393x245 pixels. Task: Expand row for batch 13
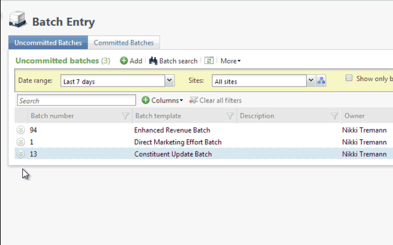point(21,154)
